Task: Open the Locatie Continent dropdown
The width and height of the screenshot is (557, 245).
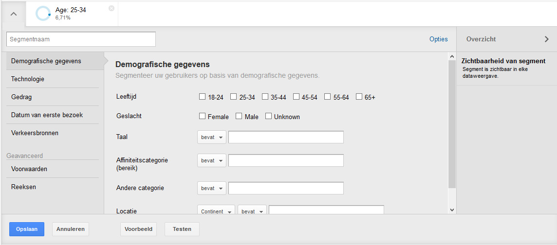Action: 216,211
